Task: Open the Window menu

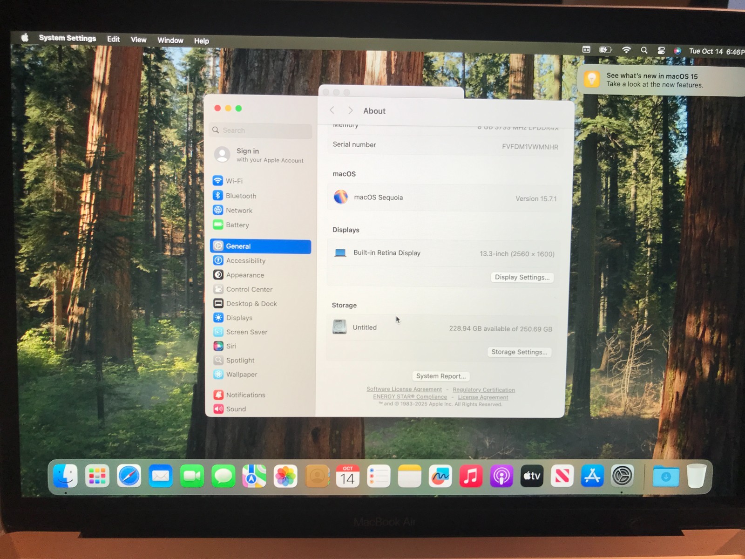Action: pyautogui.click(x=170, y=41)
